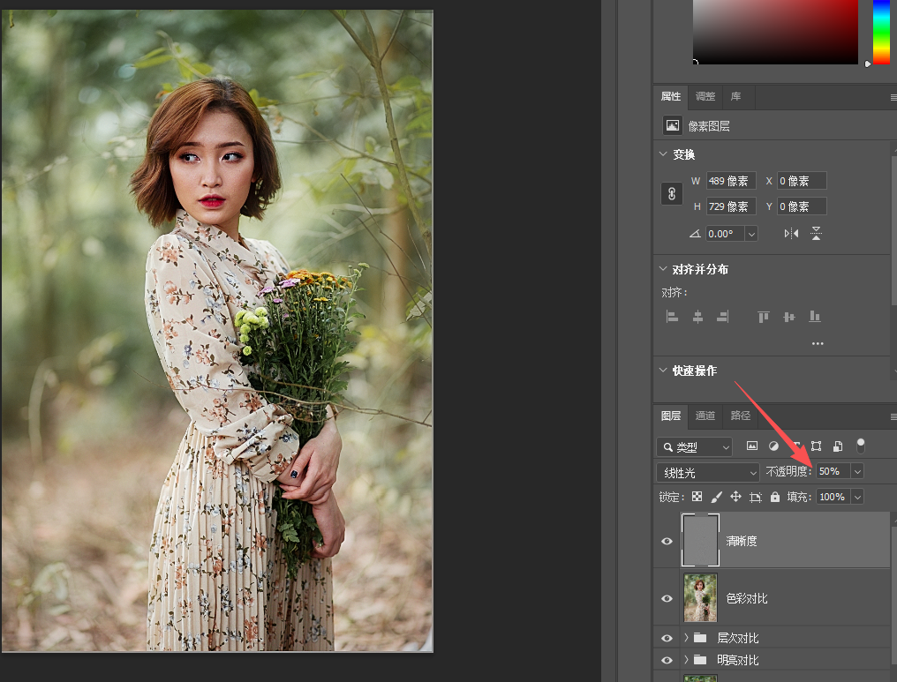Filter layers by adjustment layers
The width and height of the screenshot is (897, 682).
(773, 446)
